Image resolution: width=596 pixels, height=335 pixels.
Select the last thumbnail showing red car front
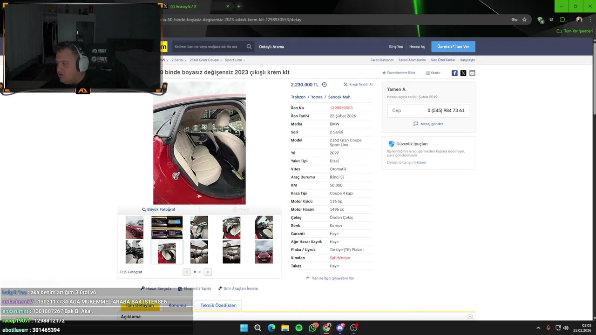(264, 252)
